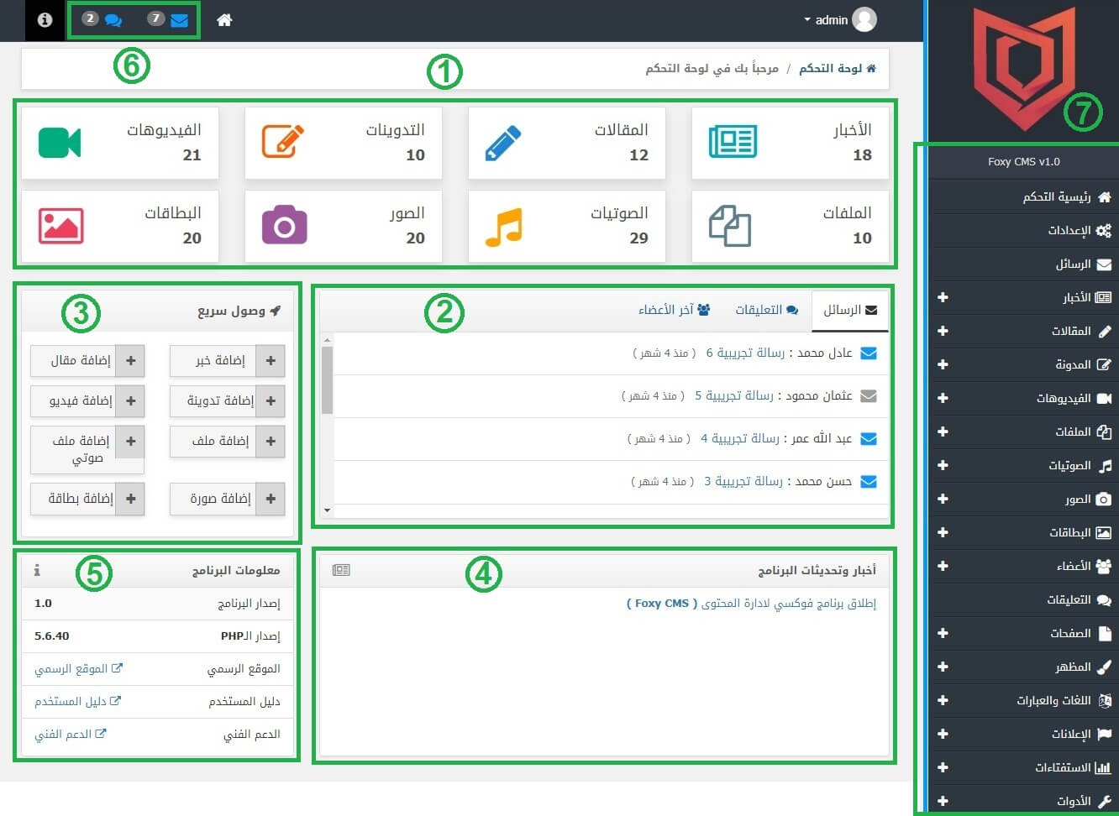Image resolution: width=1119 pixels, height=816 pixels.
Task: Click info icon in معلومات البرنامج header
Action: pos(37,570)
